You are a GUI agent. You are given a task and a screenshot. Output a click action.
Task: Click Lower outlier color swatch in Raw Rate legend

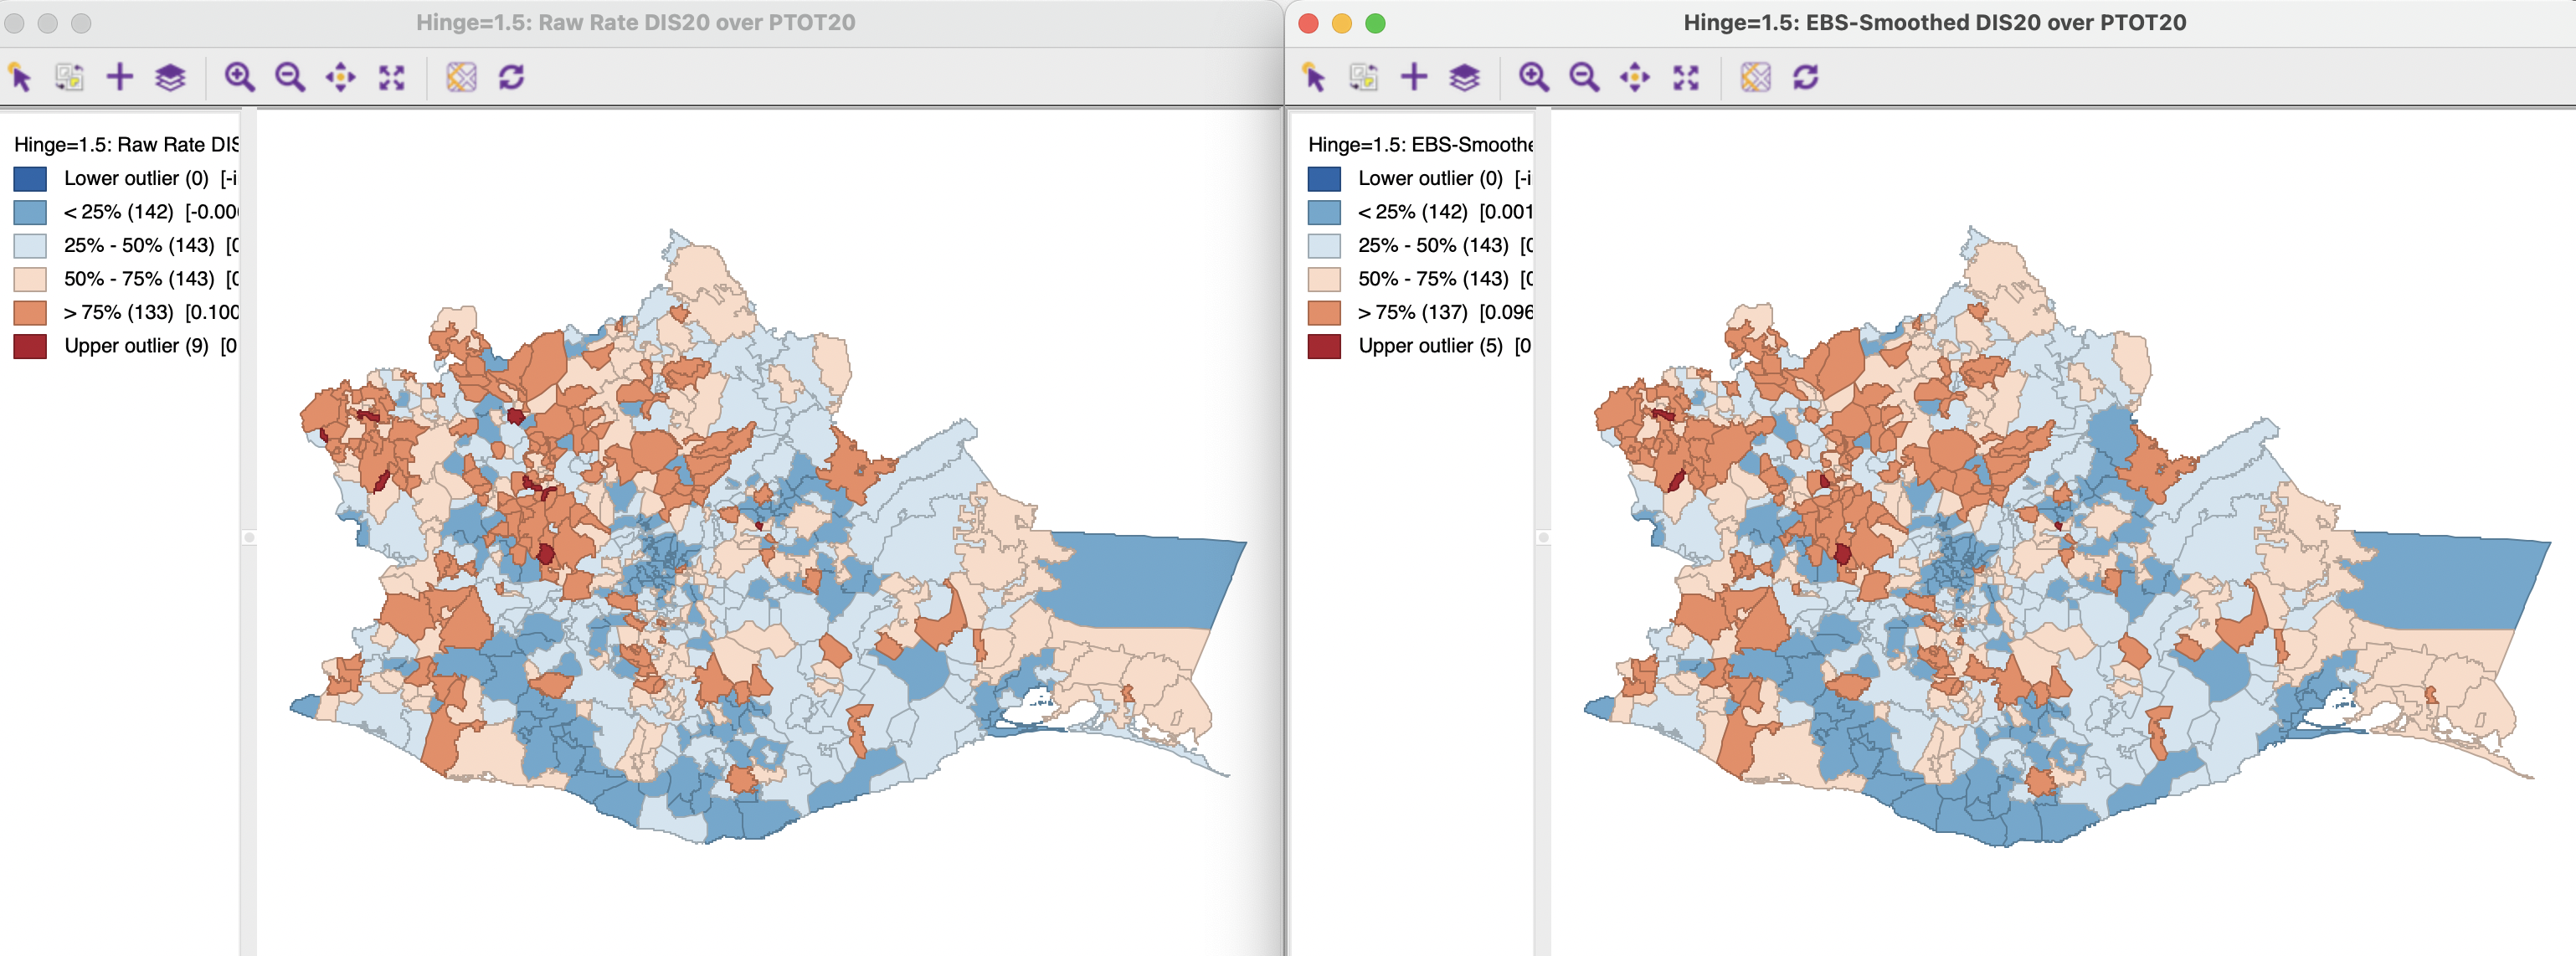pos(30,179)
